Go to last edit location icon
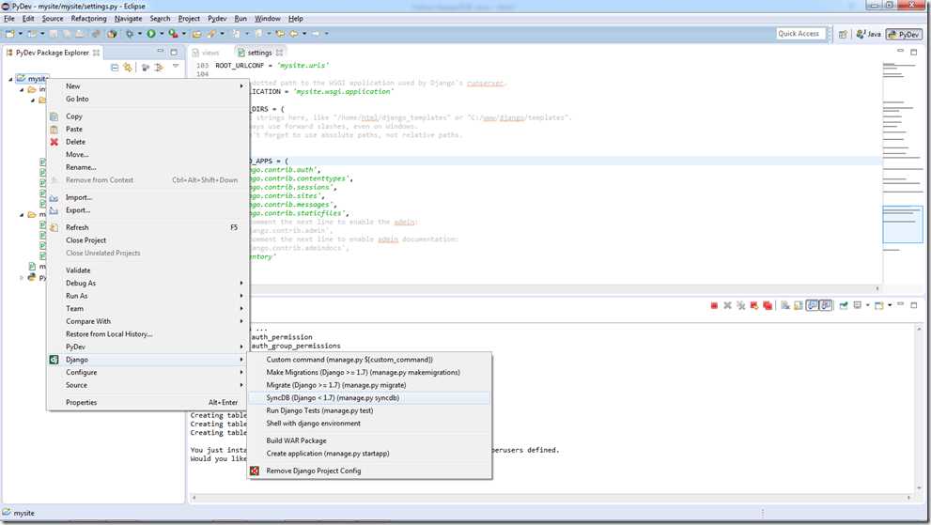Viewport: 931px width, 525px height. 280,34
